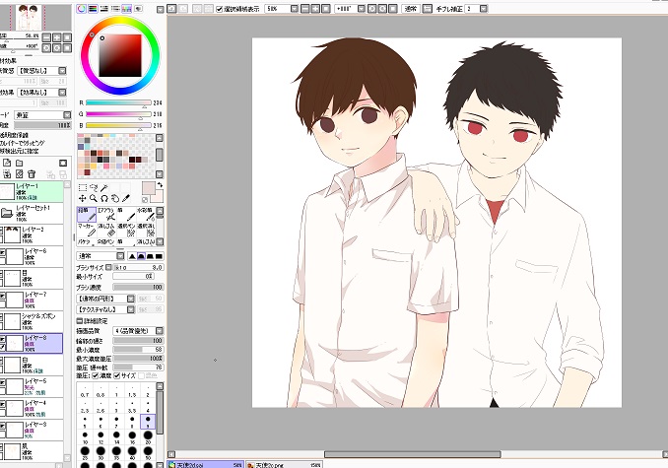Viewport: 668px width, 468px height.
Task: Toggle transparent color mode under swatches
Action: [145, 199]
